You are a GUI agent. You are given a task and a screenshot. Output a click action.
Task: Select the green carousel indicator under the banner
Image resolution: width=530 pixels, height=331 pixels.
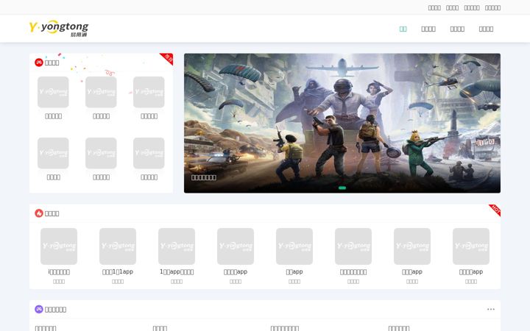[x=342, y=188]
